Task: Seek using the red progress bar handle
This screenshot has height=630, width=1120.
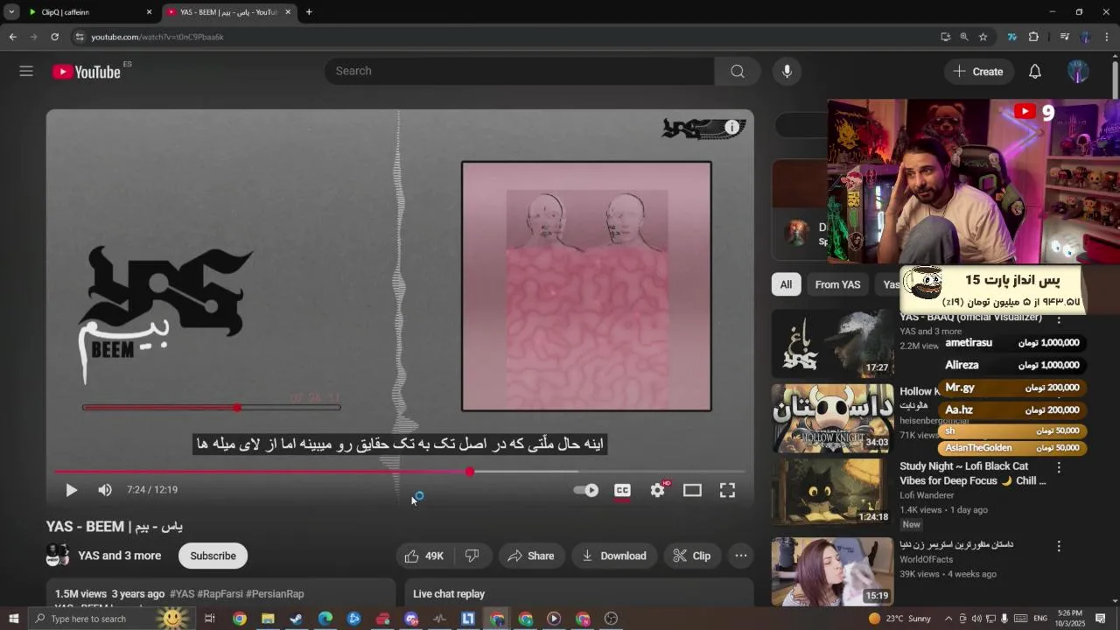Action: pos(470,472)
